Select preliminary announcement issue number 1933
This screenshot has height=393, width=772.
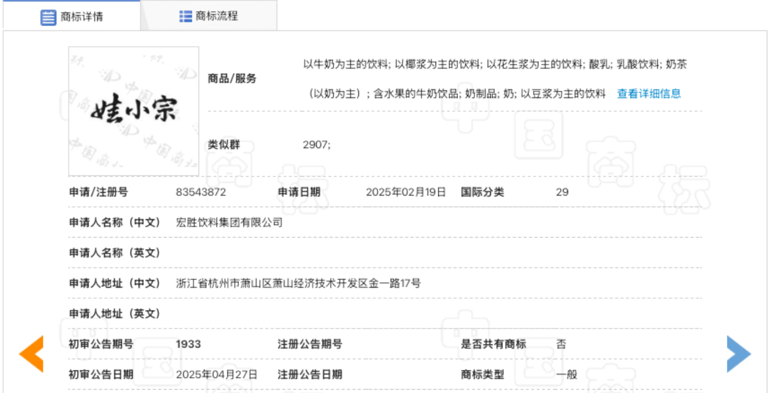[x=189, y=344]
